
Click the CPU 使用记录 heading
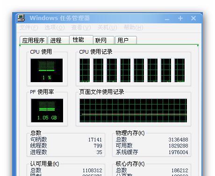click(96, 52)
